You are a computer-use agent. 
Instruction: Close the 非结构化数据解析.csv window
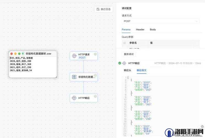click(x=12, y=54)
